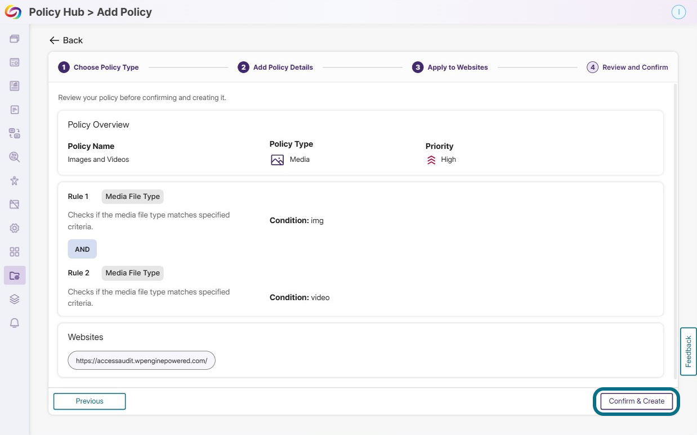This screenshot has height=435, width=697.
Task: Click the review panel vertical scrollbar
Action: [x=675, y=232]
